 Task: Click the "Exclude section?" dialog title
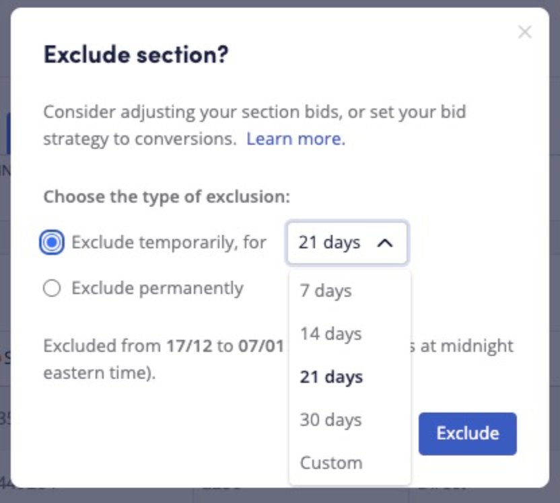136,54
